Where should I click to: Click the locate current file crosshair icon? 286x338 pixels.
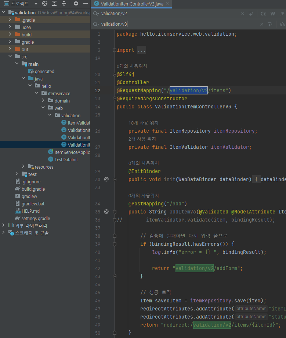(x=45, y=3)
